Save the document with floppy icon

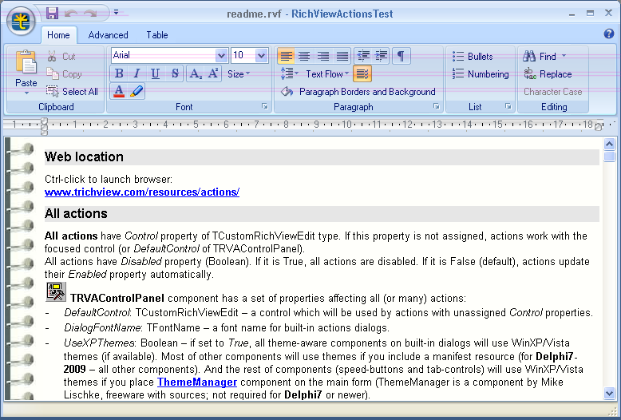click(52, 13)
